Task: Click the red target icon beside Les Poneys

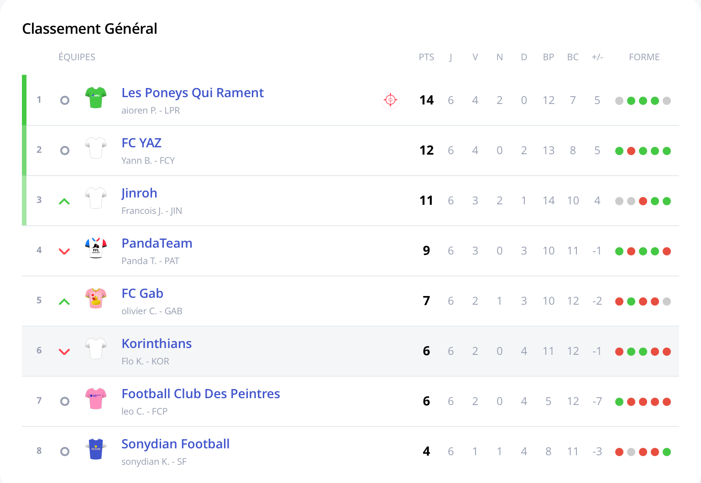Action: [x=390, y=100]
